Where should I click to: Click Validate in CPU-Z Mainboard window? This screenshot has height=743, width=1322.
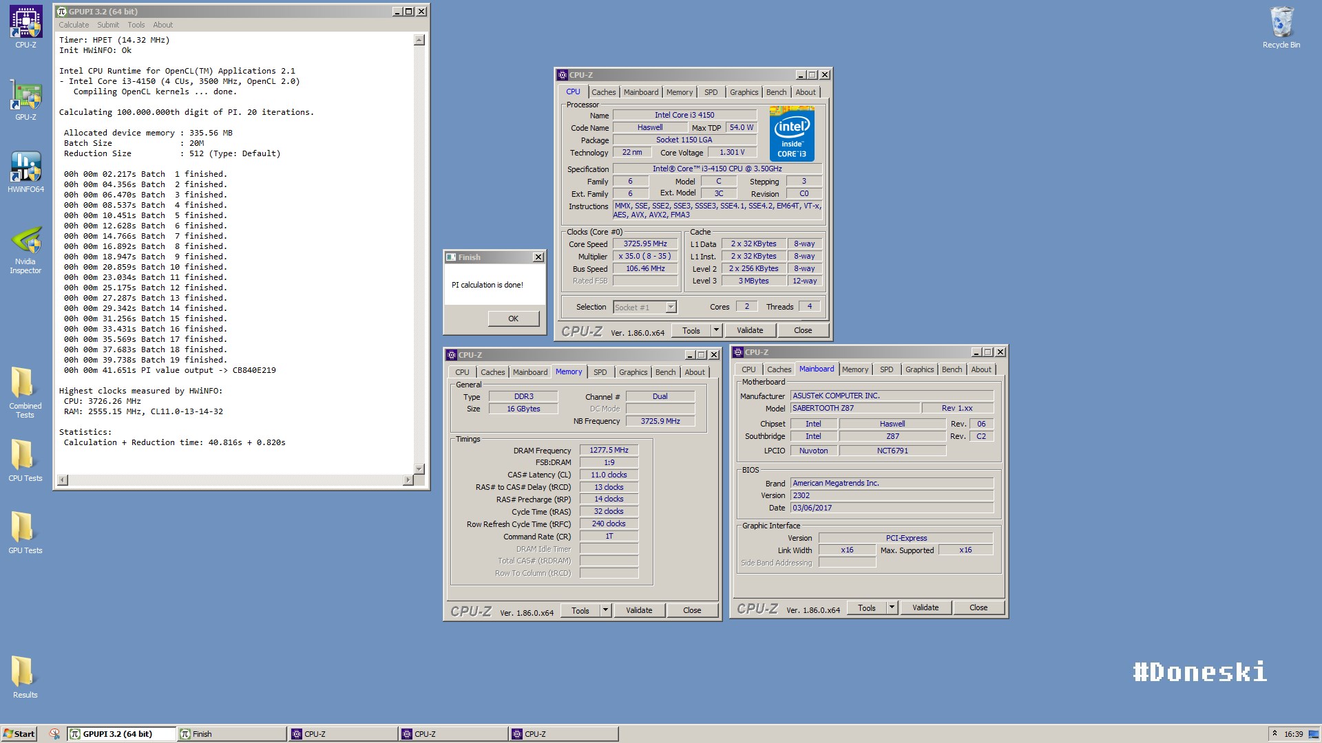pyautogui.click(x=925, y=607)
